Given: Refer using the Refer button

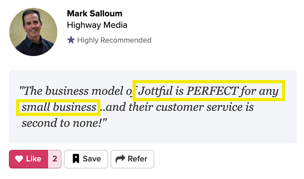Looking at the screenshot, I should coord(133,159).
